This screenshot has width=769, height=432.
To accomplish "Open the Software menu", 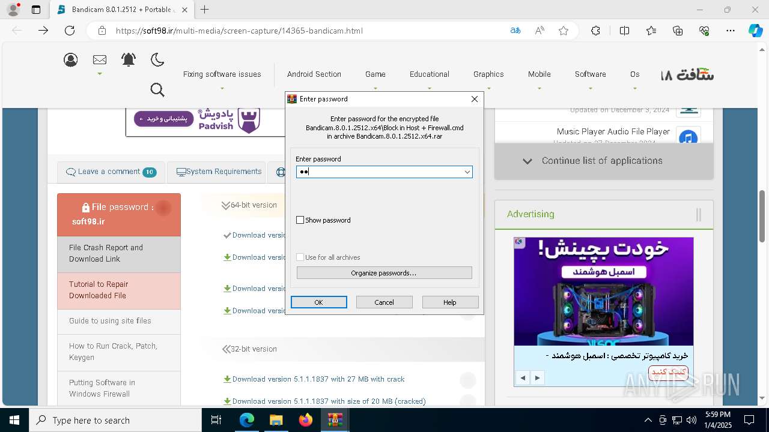I will (x=591, y=74).
